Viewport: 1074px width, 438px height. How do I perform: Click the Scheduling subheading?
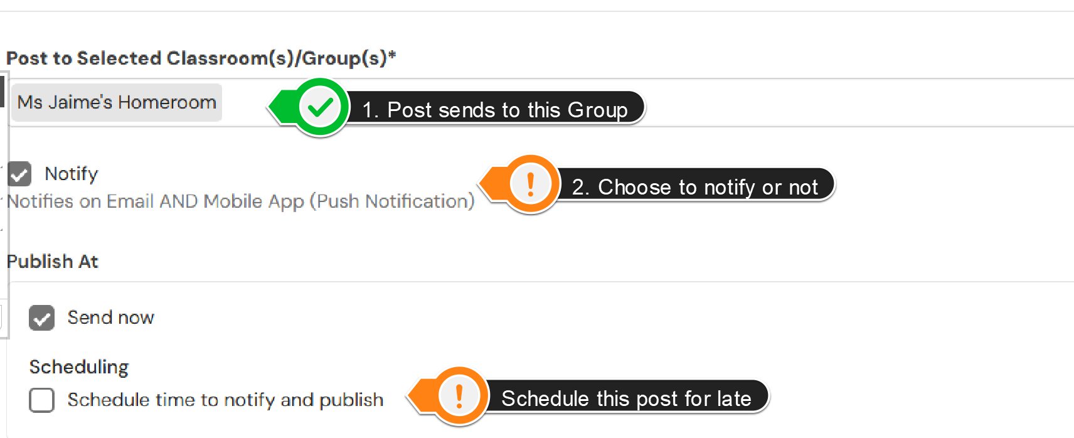pos(79,366)
